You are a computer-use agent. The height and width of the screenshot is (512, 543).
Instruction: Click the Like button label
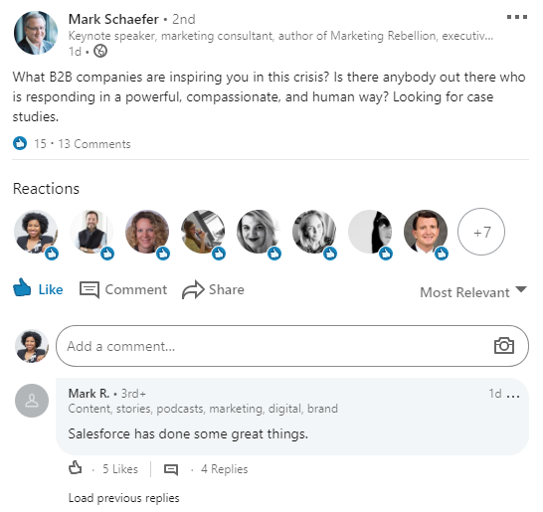(x=51, y=289)
